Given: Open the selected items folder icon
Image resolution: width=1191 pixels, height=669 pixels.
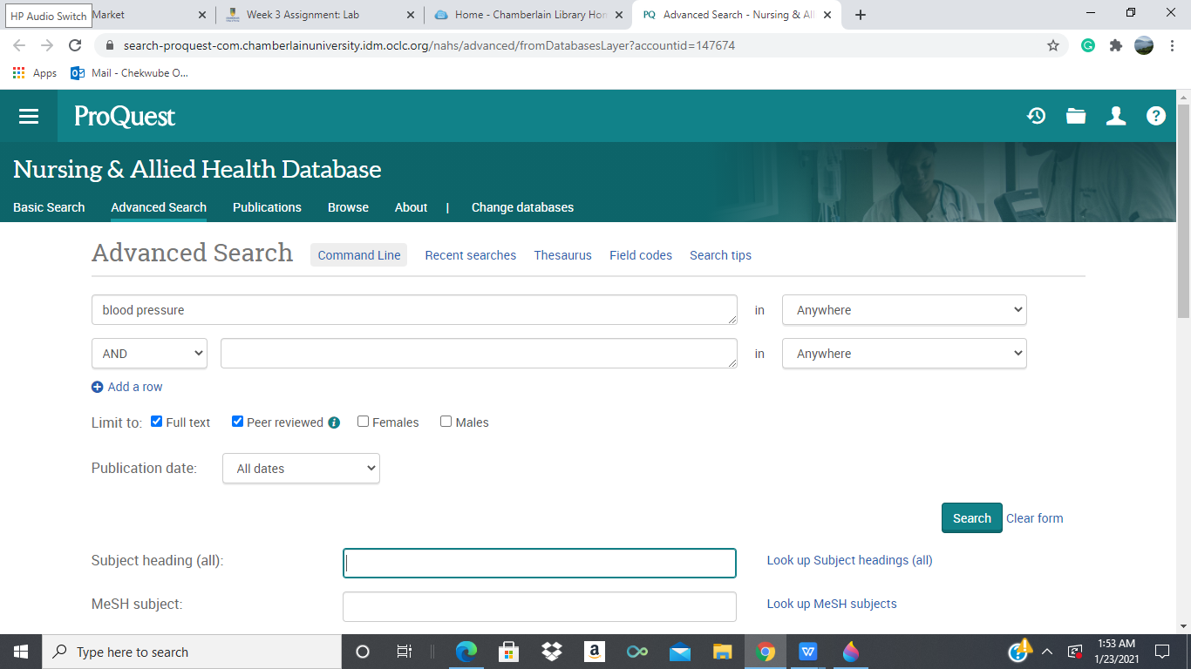Looking at the screenshot, I should (1076, 116).
